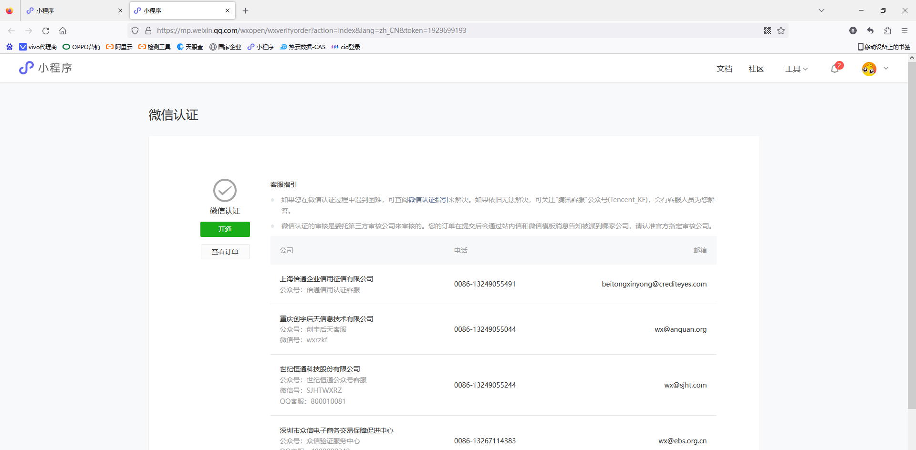This screenshot has width=916, height=450.
Task: Select email beitongxinyong@crediteyes.com
Action: [654, 284]
